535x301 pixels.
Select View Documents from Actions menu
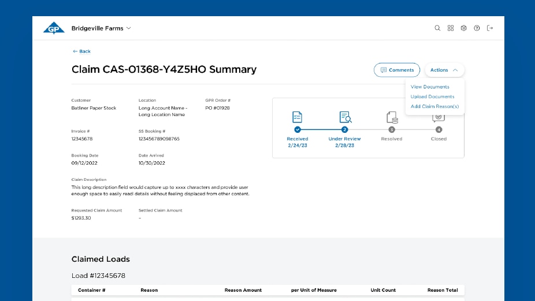coord(430,87)
